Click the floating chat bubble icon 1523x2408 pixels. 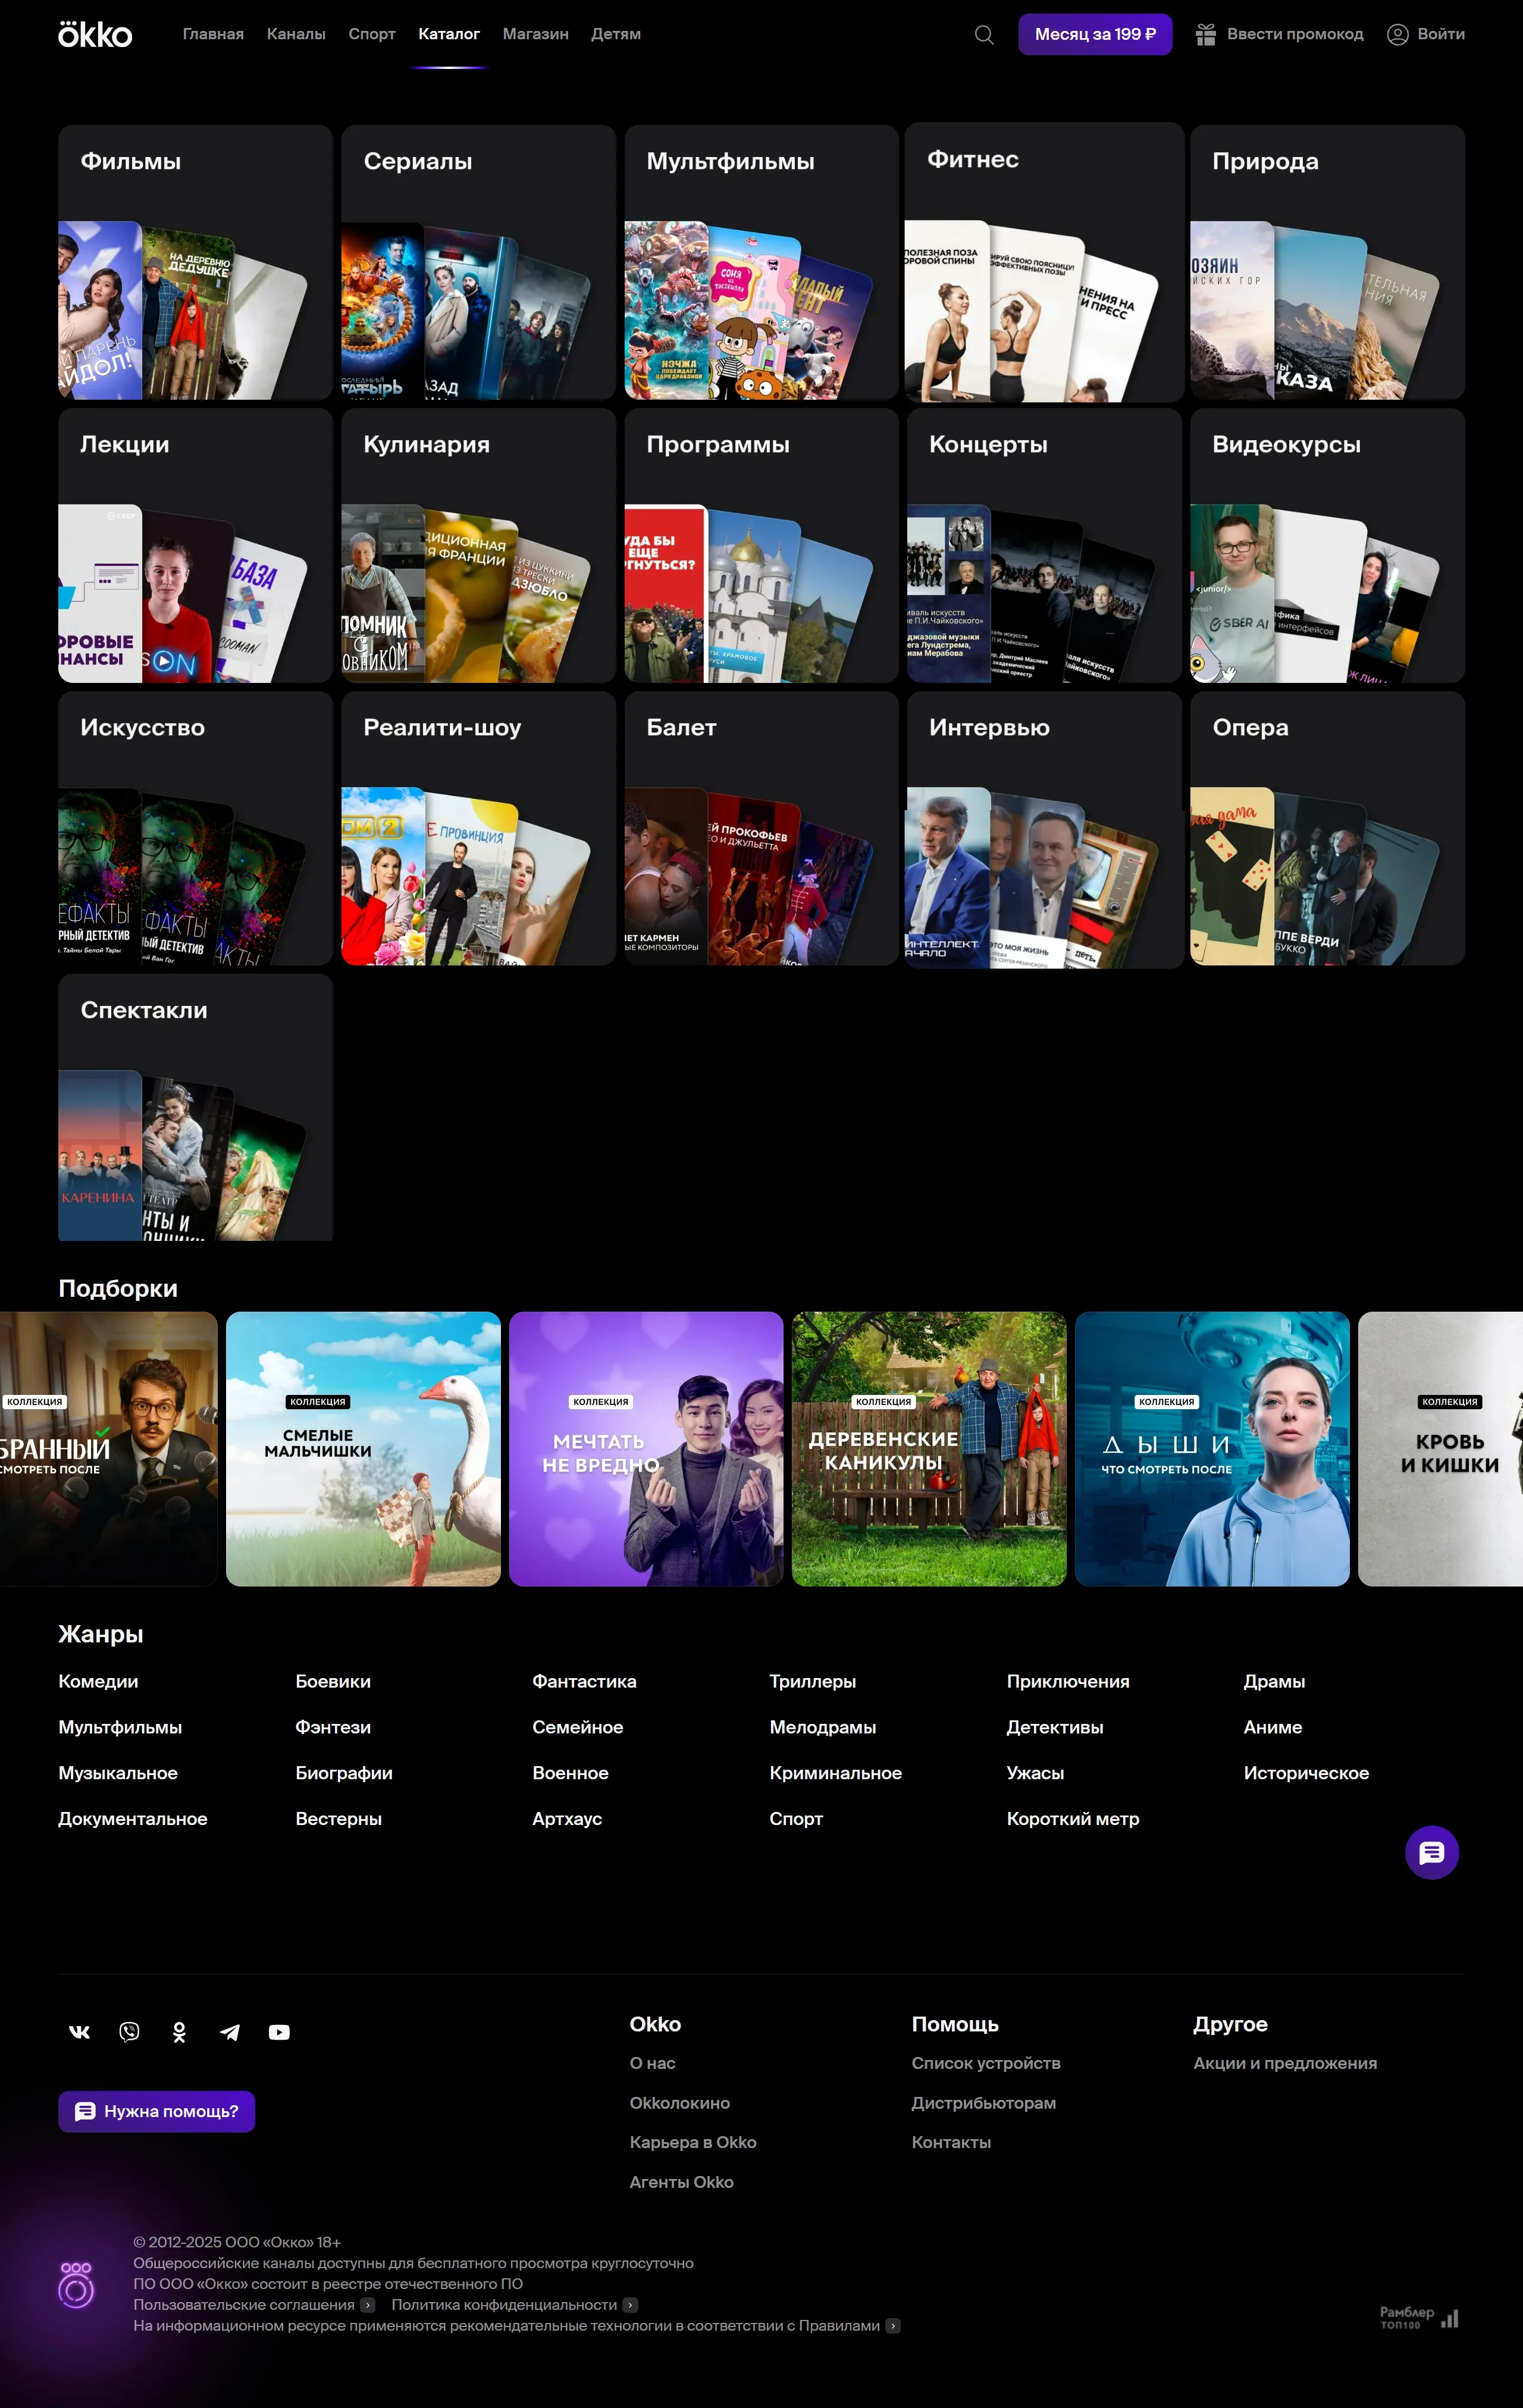tap(1431, 1852)
